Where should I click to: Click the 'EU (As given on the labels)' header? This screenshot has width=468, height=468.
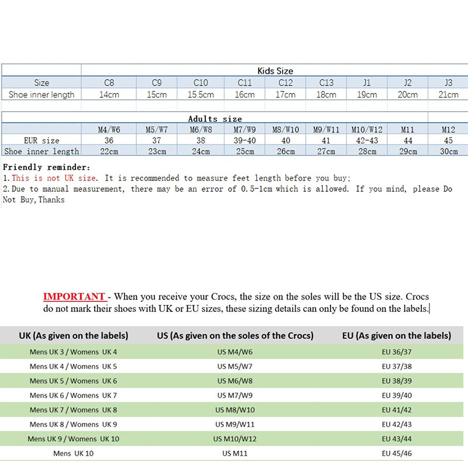click(x=397, y=335)
